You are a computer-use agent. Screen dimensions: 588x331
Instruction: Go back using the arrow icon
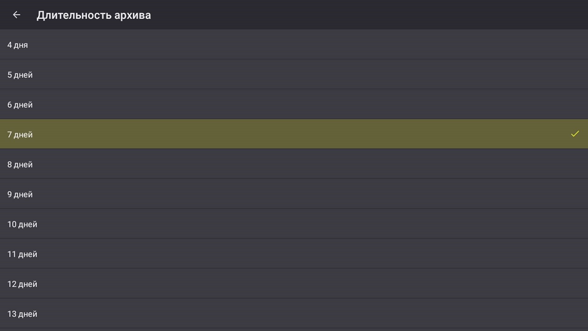tap(17, 15)
